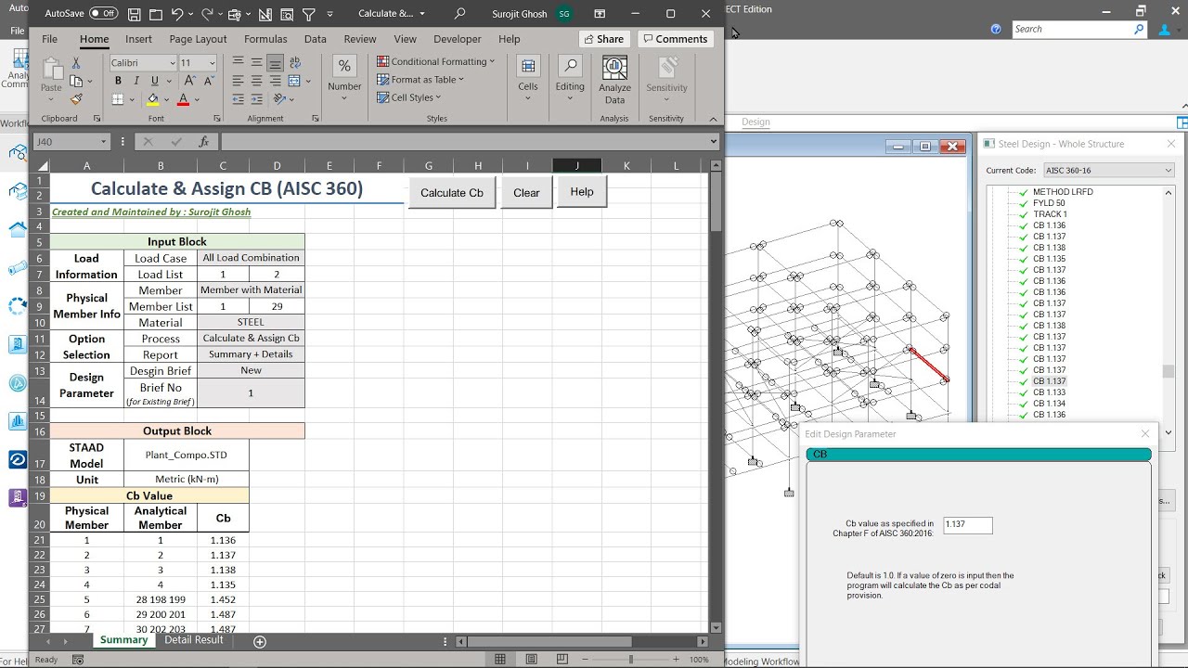Screen dimensions: 1188x668
Task: Open the Formulas ribbon tab
Action: point(265,39)
